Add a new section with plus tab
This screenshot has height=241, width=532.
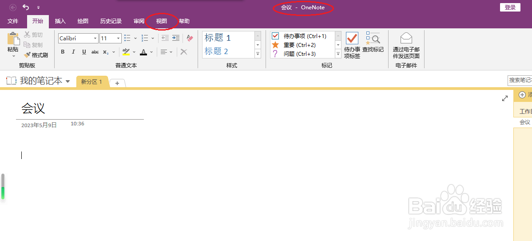[117, 83]
